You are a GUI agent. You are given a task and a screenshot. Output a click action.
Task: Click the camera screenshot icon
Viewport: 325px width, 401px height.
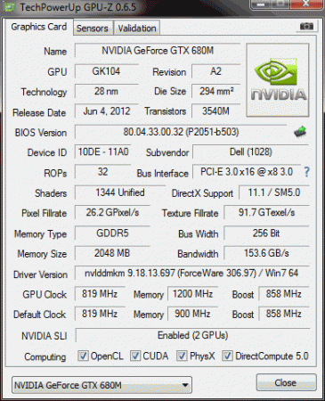(x=306, y=27)
